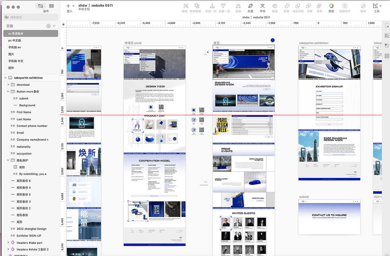Screen dimensions: 390x256
Task: Click the 解除编组 ungroup icon
Action: click(x=197, y=6)
